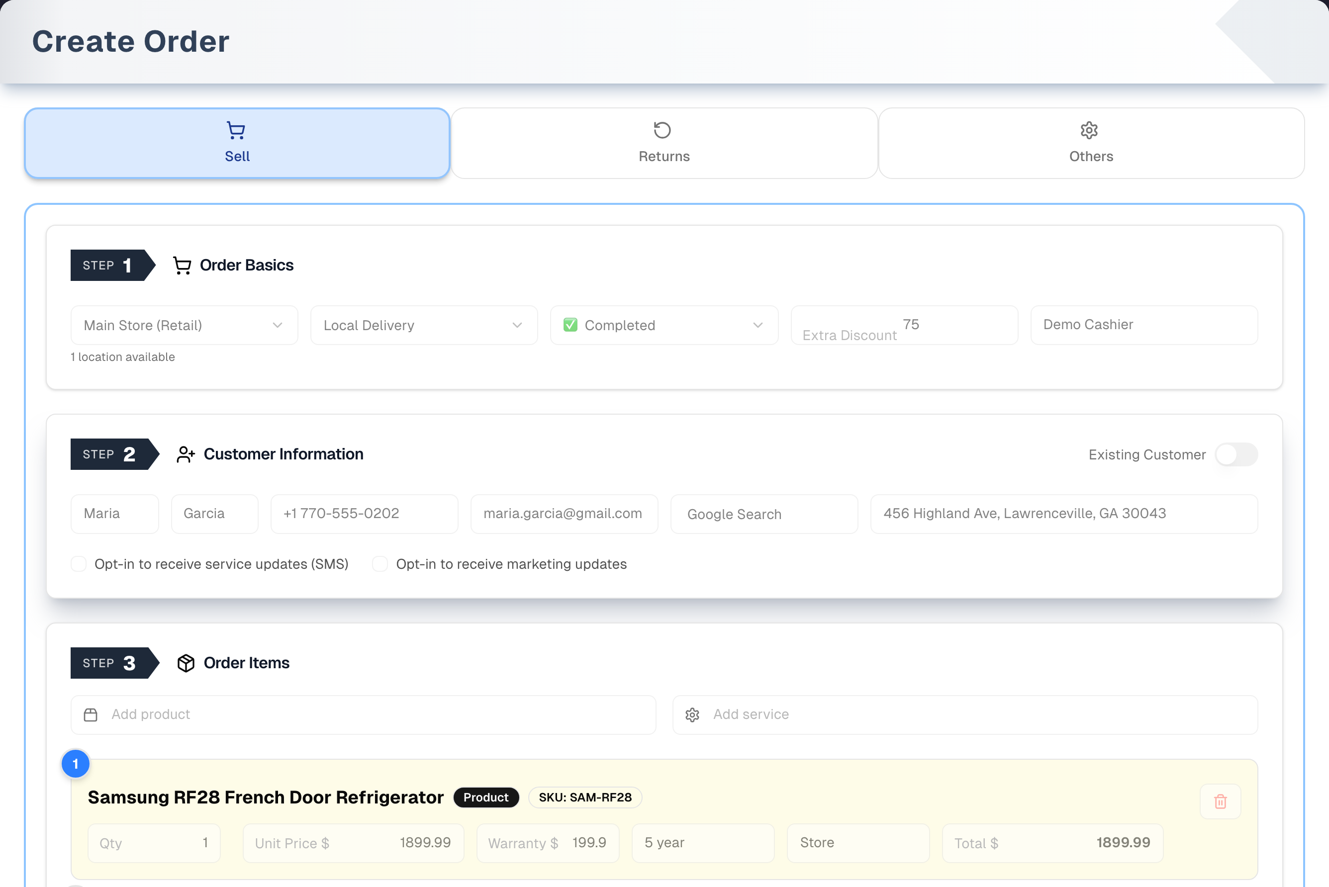
Task: Click the Create Order heading
Action: pos(131,41)
